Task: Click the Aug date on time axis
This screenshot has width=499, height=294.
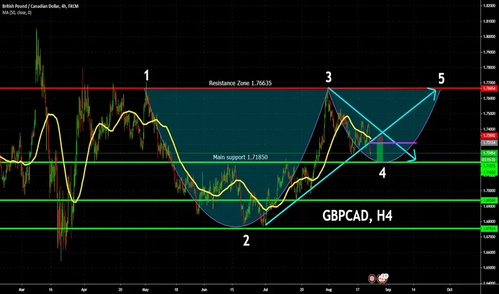Action: coord(329,290)
